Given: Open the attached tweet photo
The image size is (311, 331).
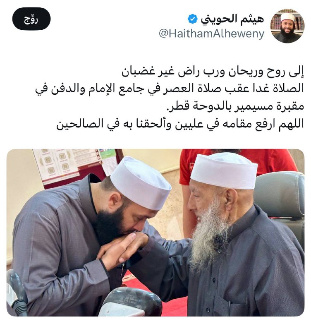Looking at the screenshot, I should click(155, 233).
